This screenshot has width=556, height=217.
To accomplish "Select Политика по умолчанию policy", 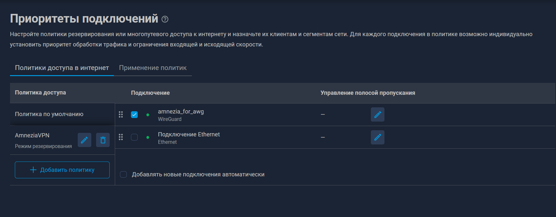I will click(x=62, y=114).
